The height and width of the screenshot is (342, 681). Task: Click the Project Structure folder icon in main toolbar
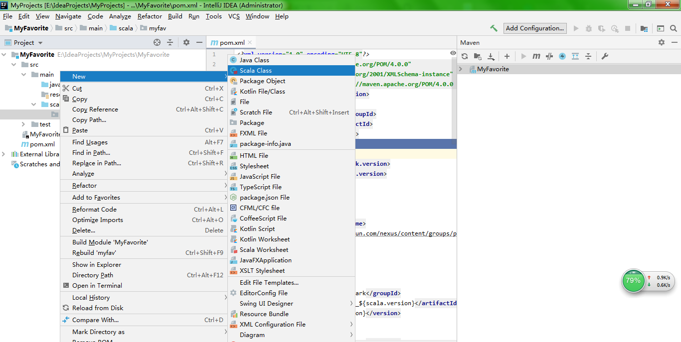tap(644, 28)
